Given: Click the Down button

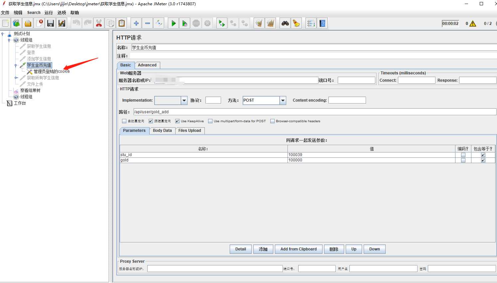Looking at the screenshot, I should click(375, 249).
